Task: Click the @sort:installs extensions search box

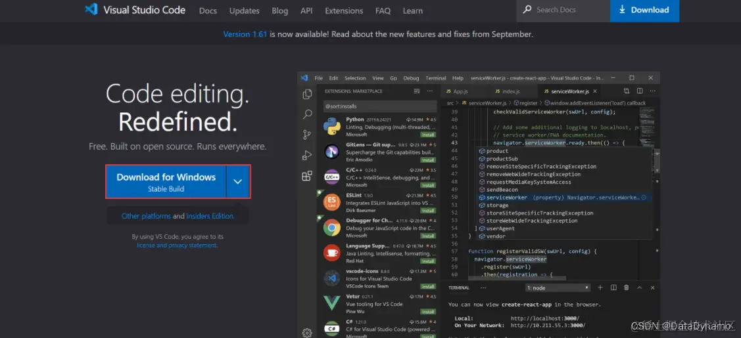Action: click(x=379, y=106)
